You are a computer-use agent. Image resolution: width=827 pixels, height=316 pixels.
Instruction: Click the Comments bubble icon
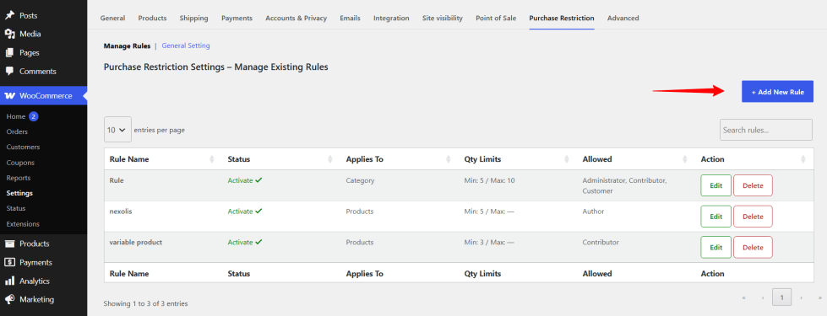(x=9, y=72)
